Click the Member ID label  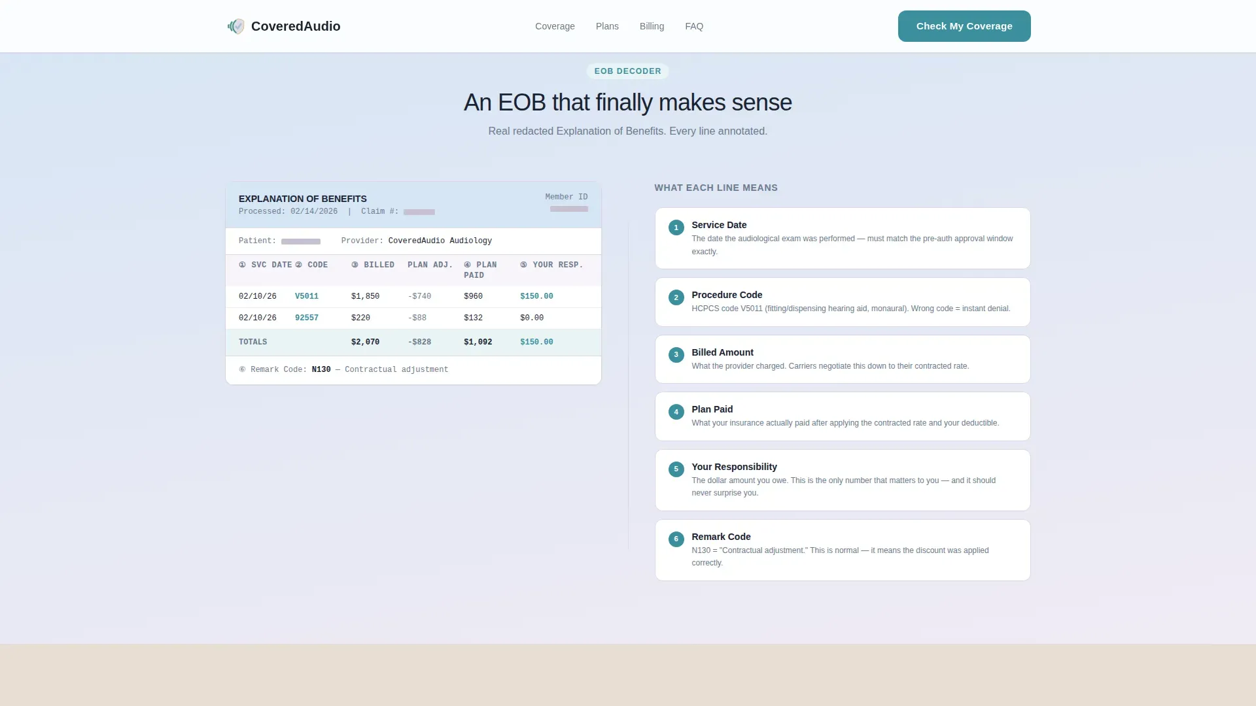[567, 197]
